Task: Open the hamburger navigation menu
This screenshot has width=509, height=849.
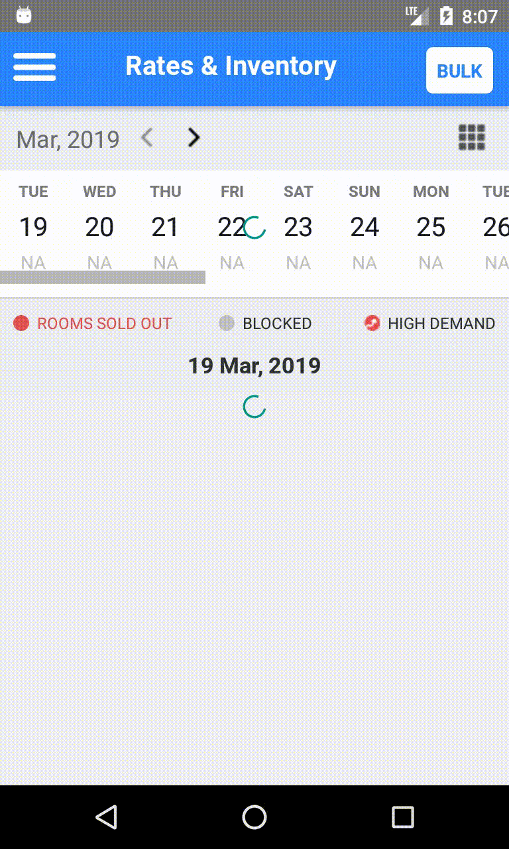Action: 34,67
